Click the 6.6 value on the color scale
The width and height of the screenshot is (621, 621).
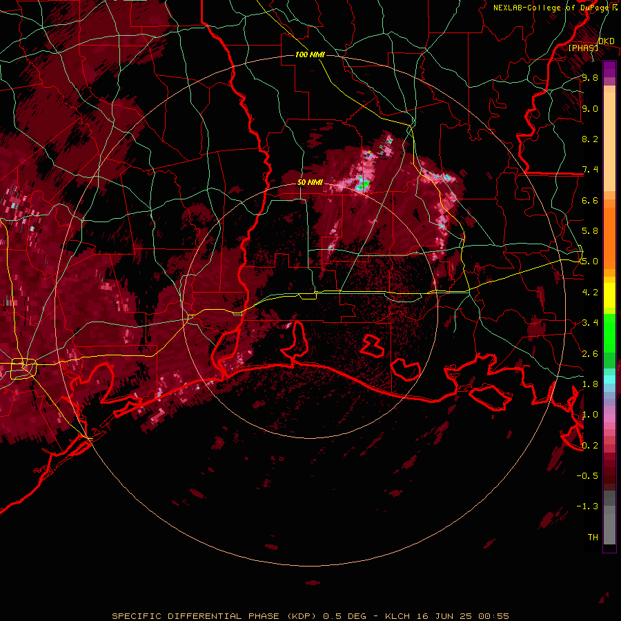point(590,200)
